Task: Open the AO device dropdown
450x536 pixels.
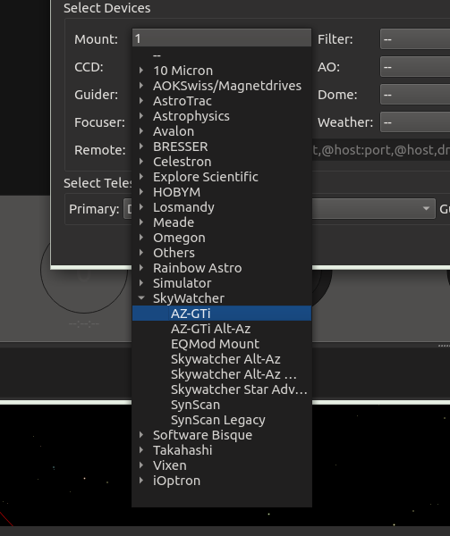Action: coord(415,67)
